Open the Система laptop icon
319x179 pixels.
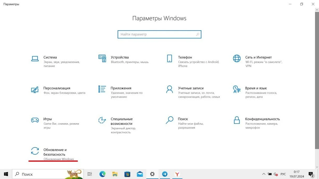[x=35, y=59]
